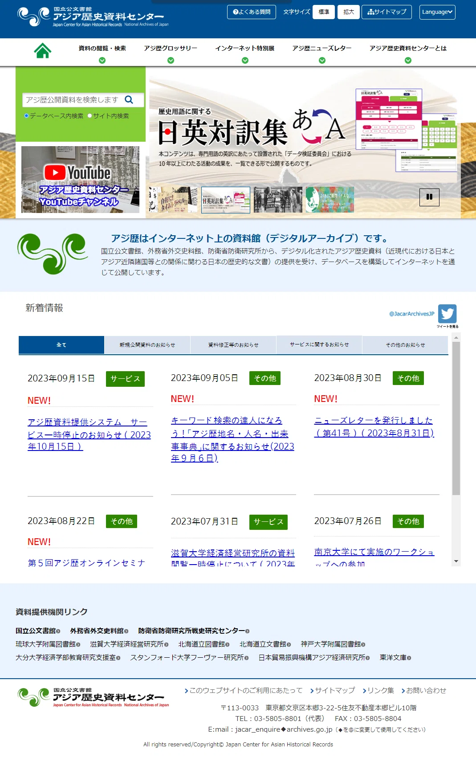476x766 pixels.
Task: Open @JacarArchivesJP link
Action: [x=411, y=314]
